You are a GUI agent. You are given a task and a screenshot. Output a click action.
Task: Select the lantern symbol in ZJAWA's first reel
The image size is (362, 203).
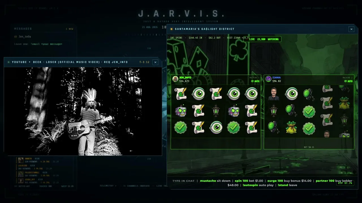pyautogui.click(x=273, y=111)
